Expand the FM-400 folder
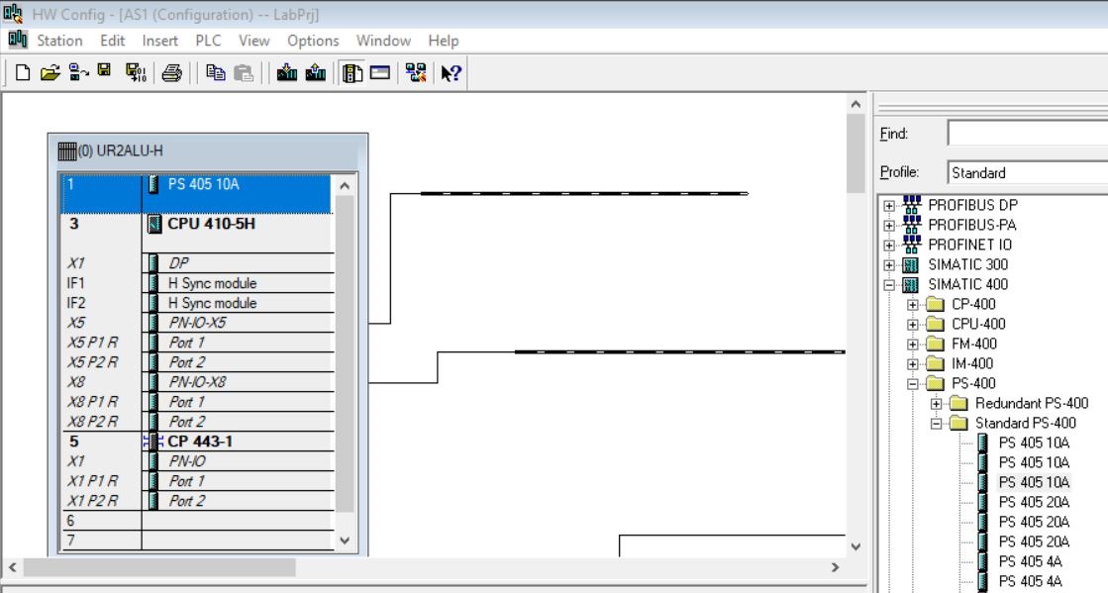This screenshot has width=1108, height=593. click(913, 345)
